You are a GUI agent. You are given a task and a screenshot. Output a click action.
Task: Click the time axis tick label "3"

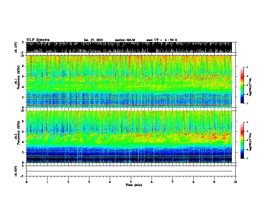[x=89, y=182]
